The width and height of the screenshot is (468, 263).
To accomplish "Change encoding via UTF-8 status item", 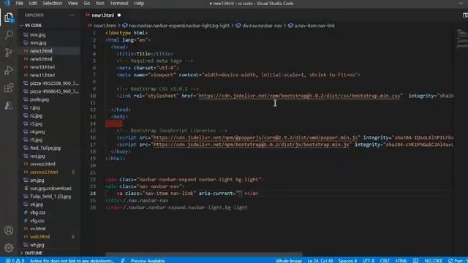I will pyautogui.click(x=369, y=261).
